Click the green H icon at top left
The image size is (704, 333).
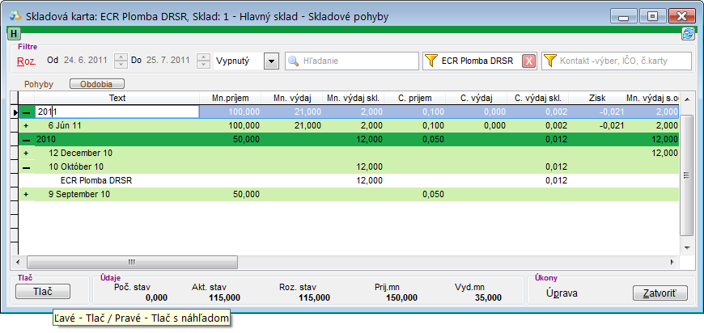14,34
